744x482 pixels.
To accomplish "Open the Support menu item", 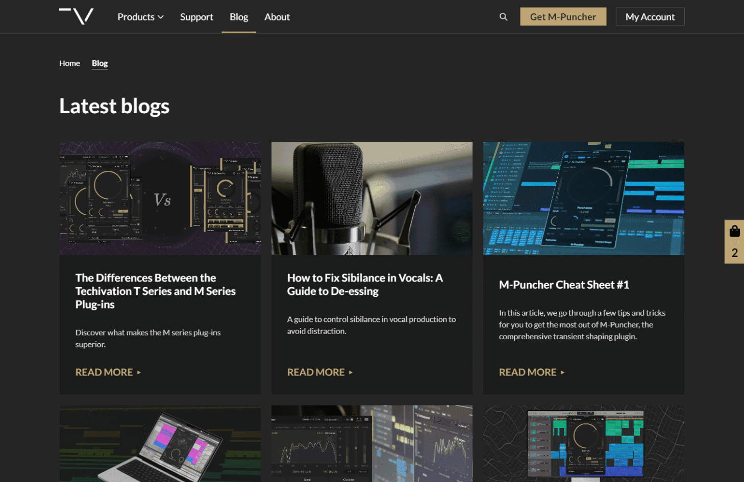I will [196, 17].
